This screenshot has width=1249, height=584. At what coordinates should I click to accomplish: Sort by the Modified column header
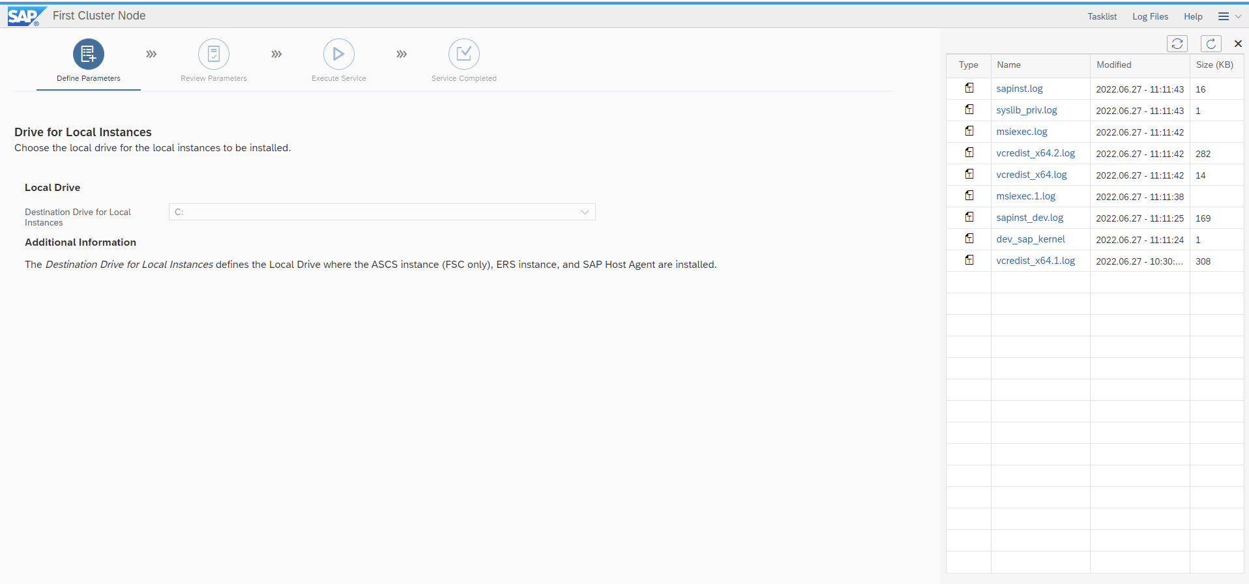click(x=1140, y=65)
